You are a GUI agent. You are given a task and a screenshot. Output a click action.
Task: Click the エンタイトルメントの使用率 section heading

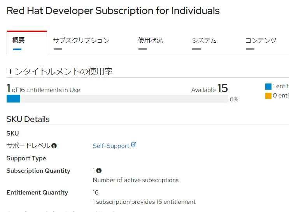tap(60, 71)
